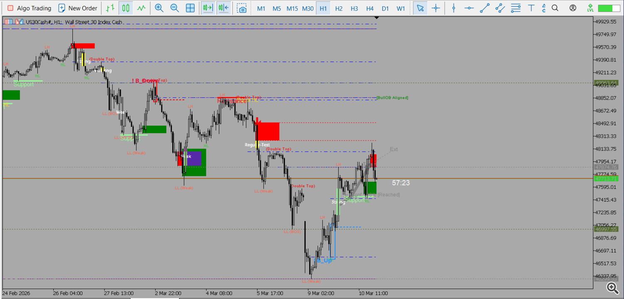Switch to line chart mode
Viewport: 624px width, 299px height.
coord(142,8)
